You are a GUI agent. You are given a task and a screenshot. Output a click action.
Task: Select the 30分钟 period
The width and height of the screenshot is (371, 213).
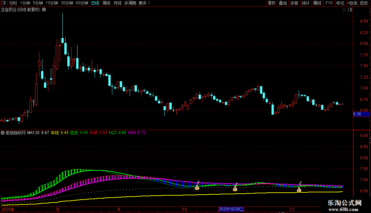[x=67, y=3]
